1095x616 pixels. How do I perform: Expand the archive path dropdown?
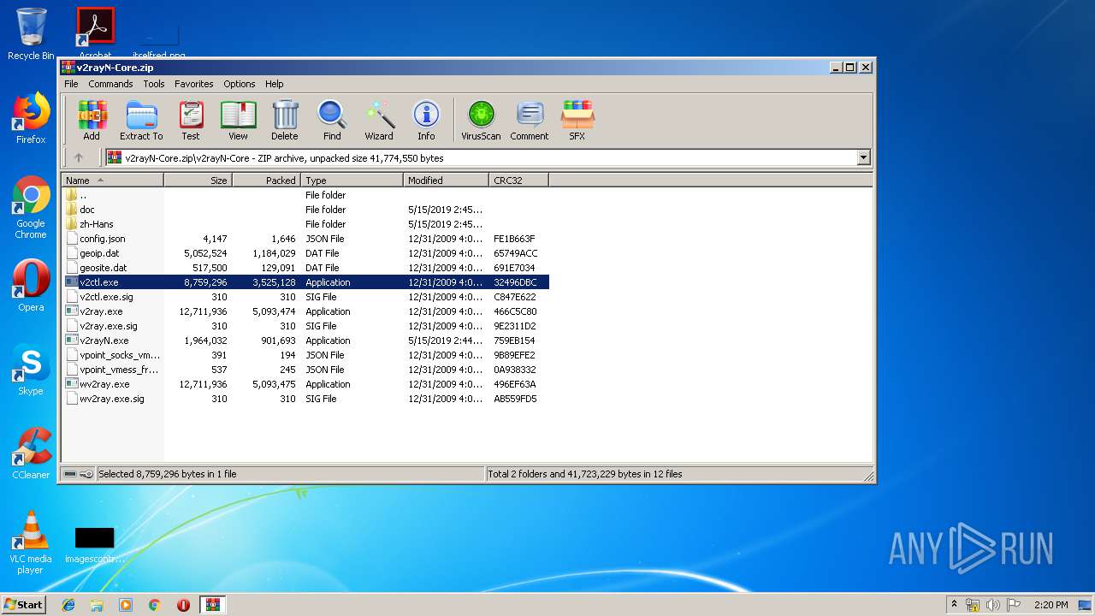click(x=863, y=157)
